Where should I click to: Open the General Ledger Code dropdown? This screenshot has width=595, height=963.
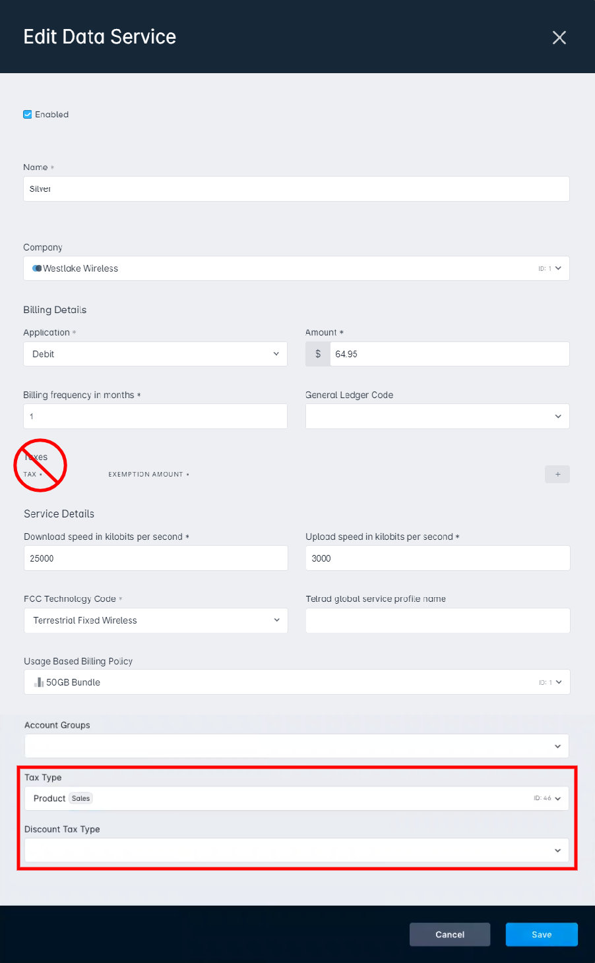(x=437, y=417)
